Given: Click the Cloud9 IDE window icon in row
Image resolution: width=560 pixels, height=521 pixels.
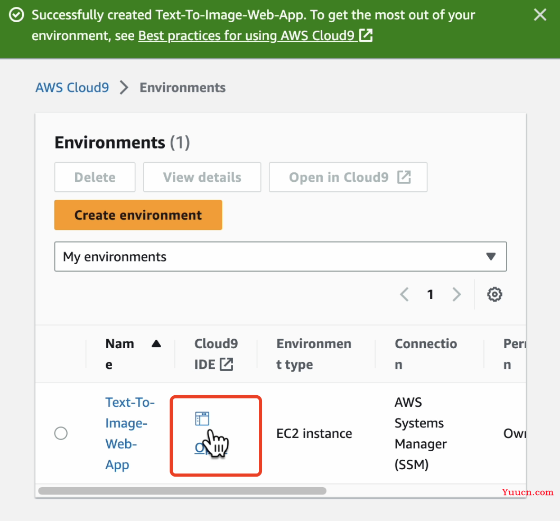Looking at the screenshot, I should tap(202, 419).
